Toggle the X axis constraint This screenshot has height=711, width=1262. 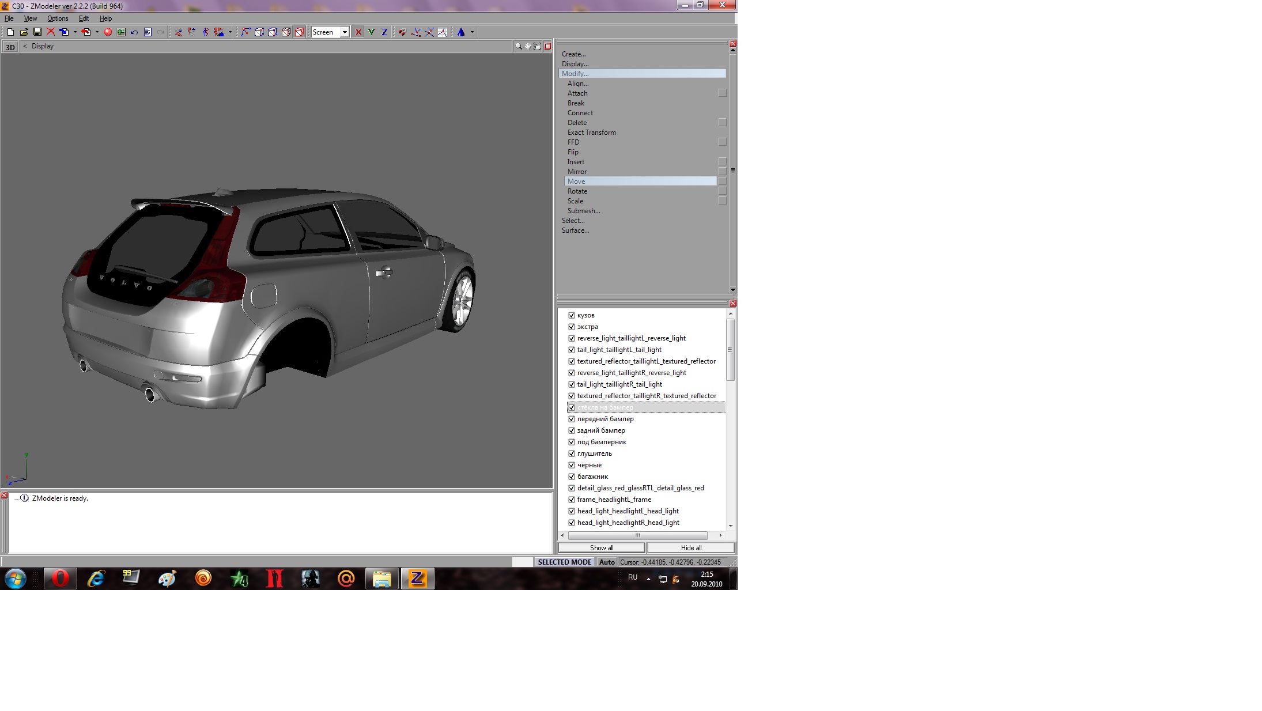pyautogui.click(x=358, y=32)
